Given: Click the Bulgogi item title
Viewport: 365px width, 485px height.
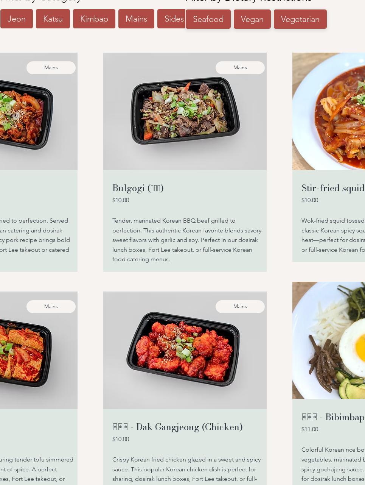Looking at the screenshot, I should 138,188.
